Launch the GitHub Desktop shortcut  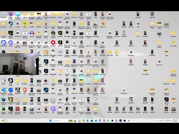click(x=11, y=14)
